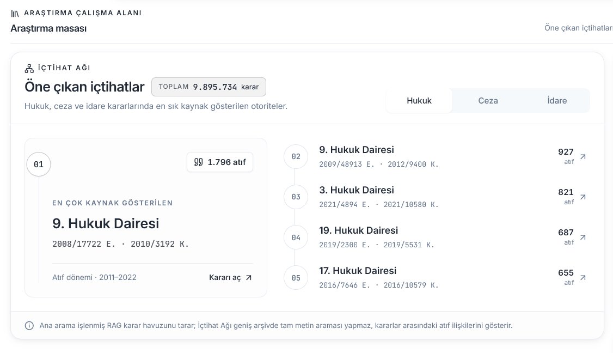
Task: Click rank circle 01
Action: click(38, 165)
